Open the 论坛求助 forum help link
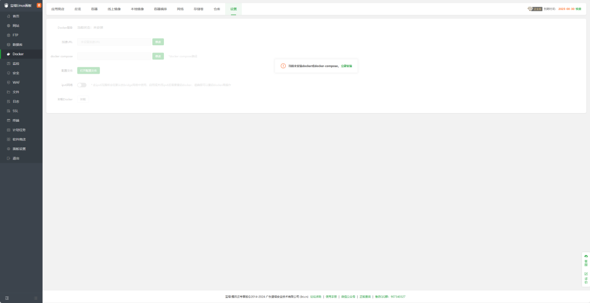The width and height of the screenshot is (590, 303). point(316,297)
